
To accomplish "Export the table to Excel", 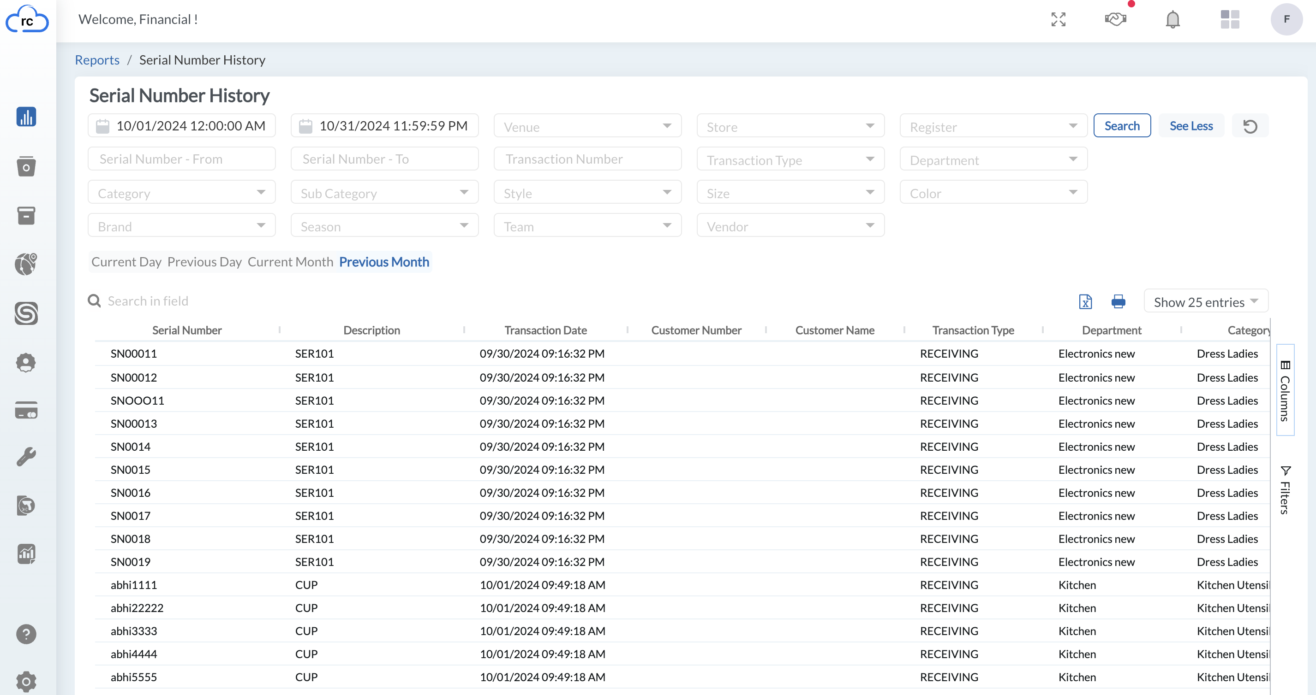I will (1085, 301).
